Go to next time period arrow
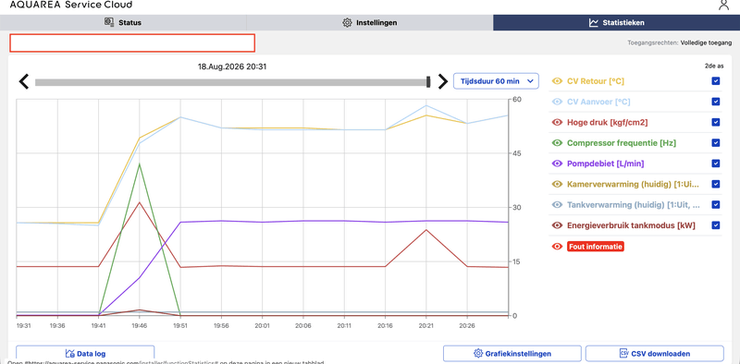The image size is (740, 364). tap(443, 81)
